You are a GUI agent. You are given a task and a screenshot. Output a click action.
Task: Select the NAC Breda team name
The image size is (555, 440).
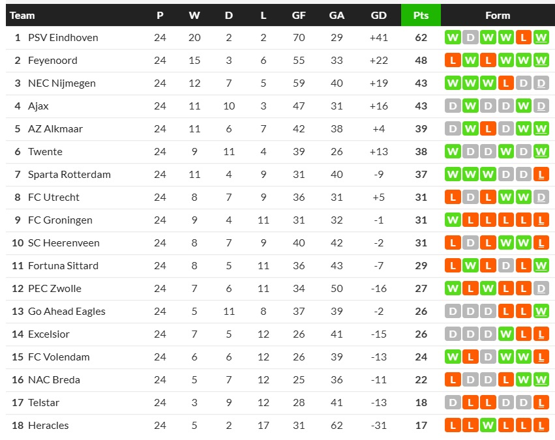click(54, 380)
